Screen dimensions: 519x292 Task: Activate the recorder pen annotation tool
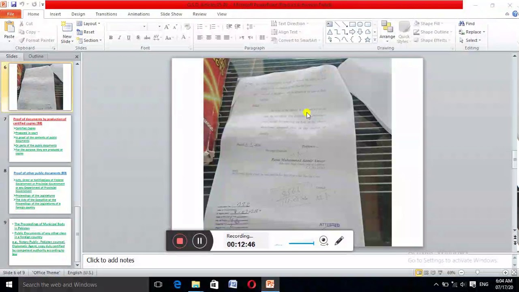point(339,241)
